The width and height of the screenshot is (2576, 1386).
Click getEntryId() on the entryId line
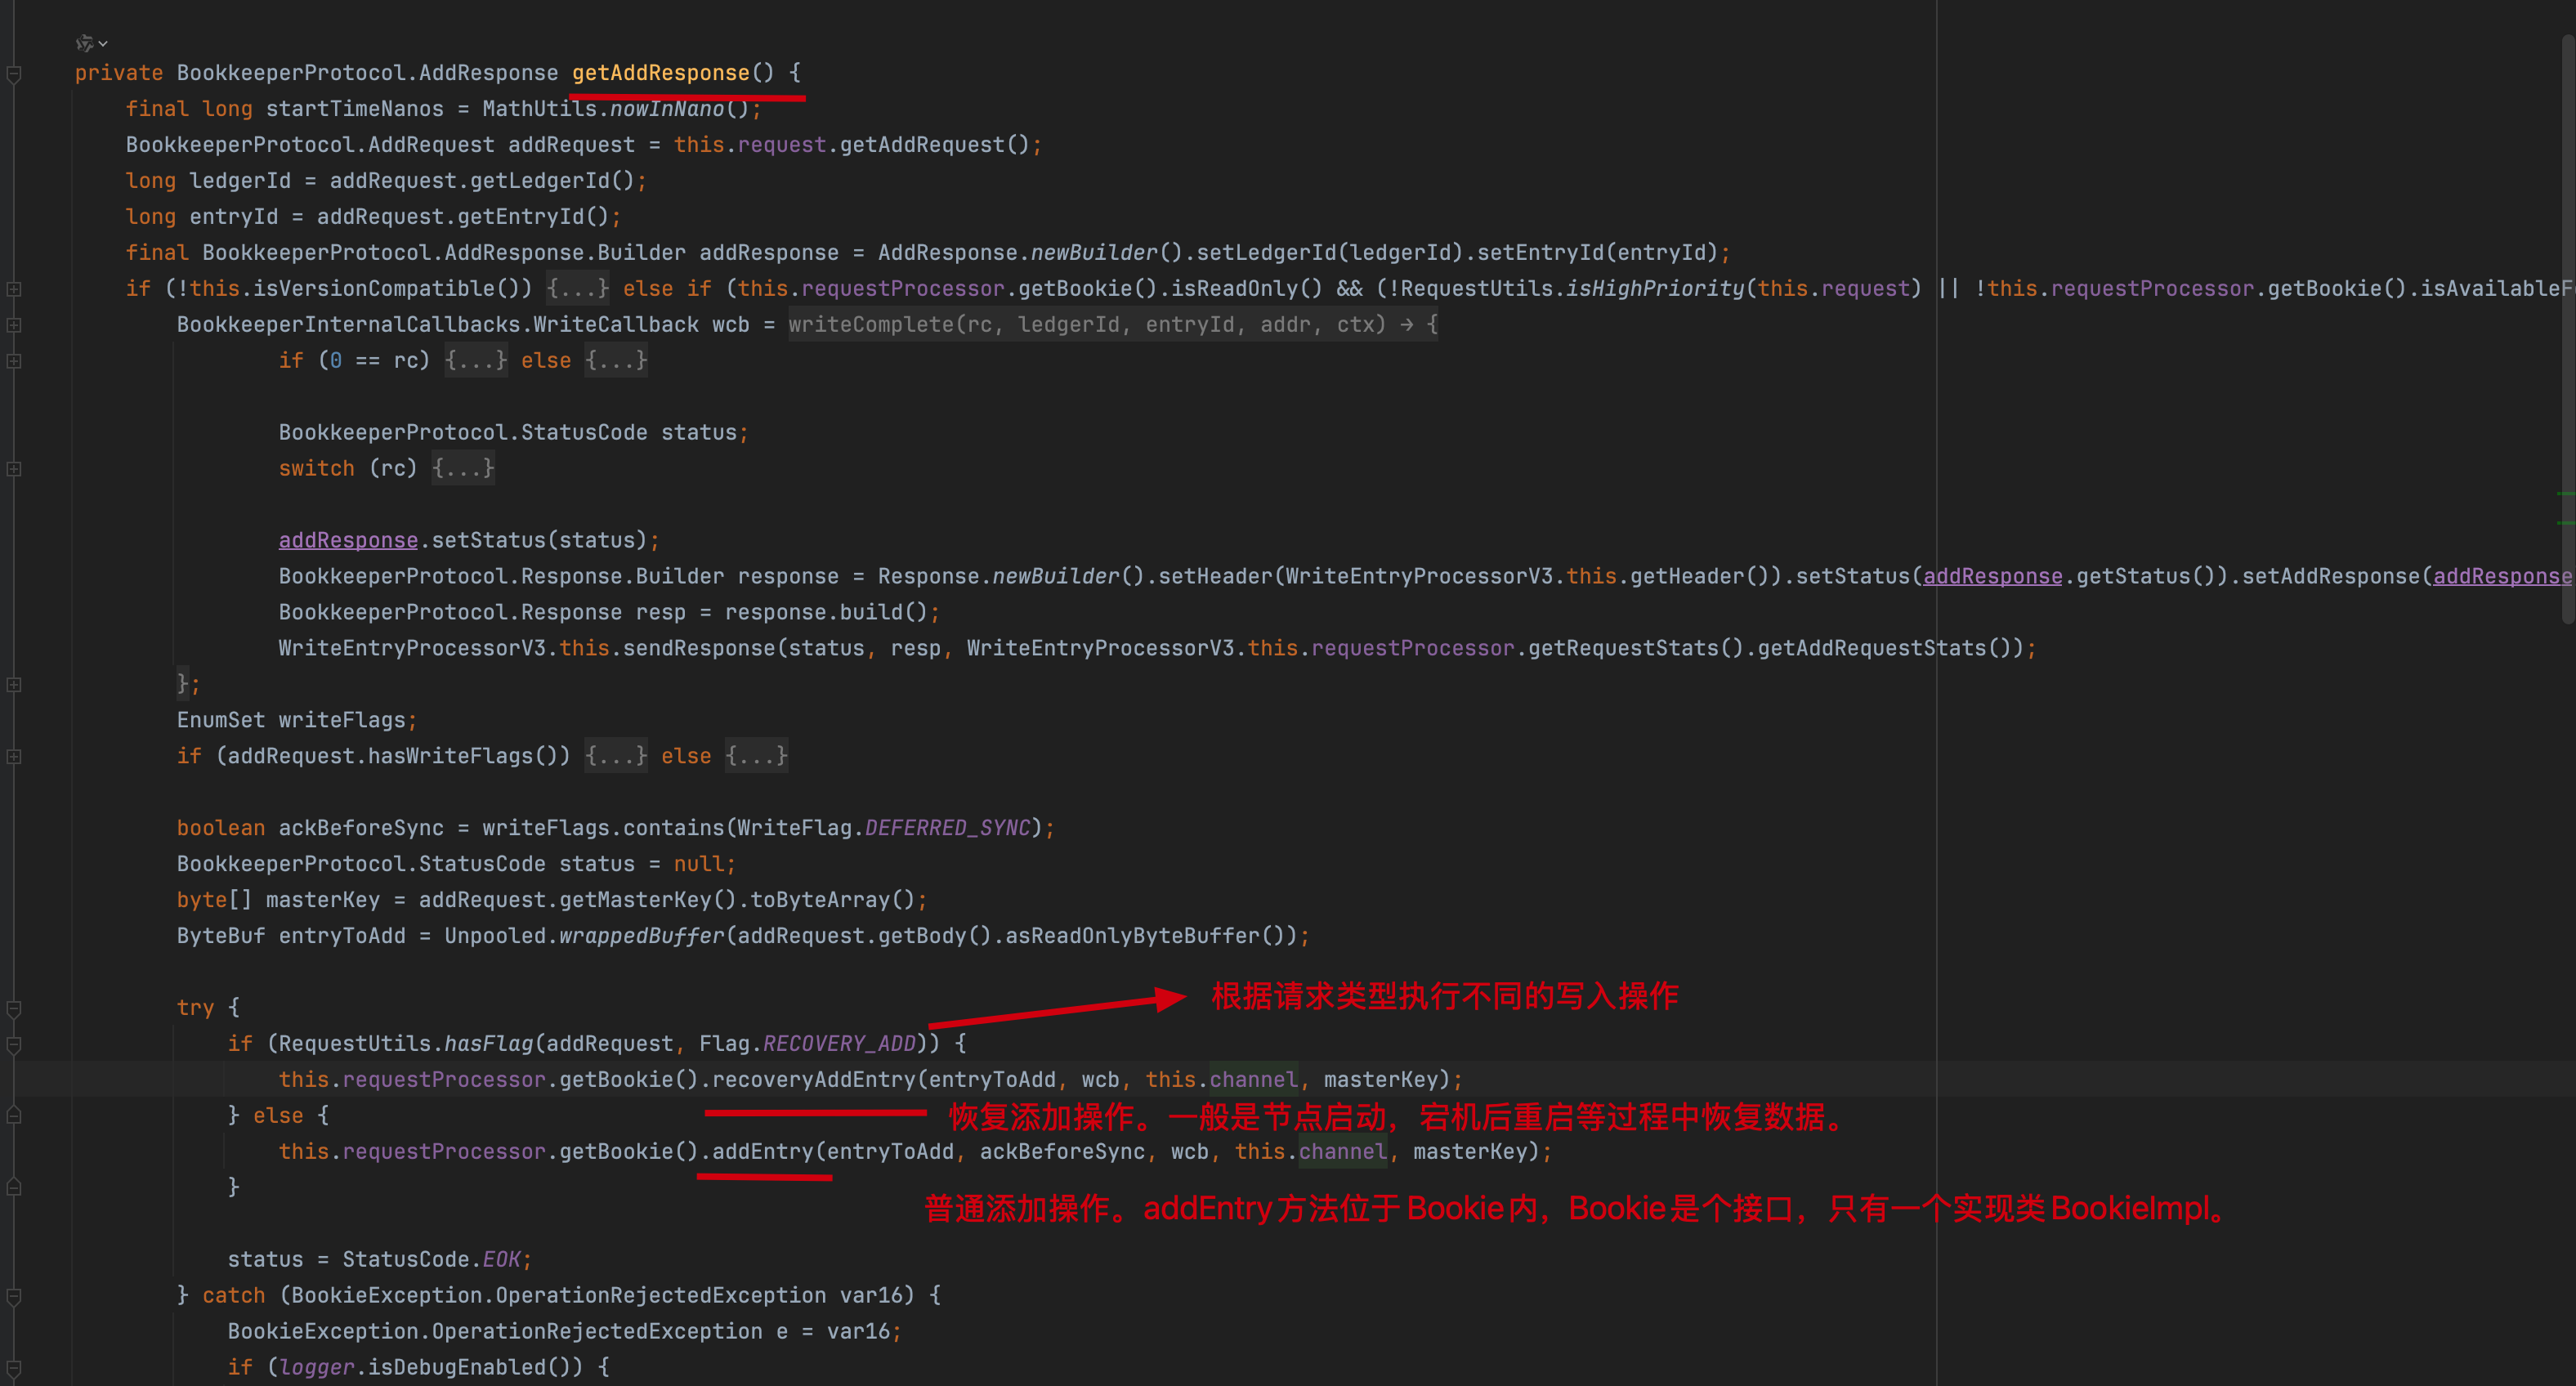coord(533,217)
